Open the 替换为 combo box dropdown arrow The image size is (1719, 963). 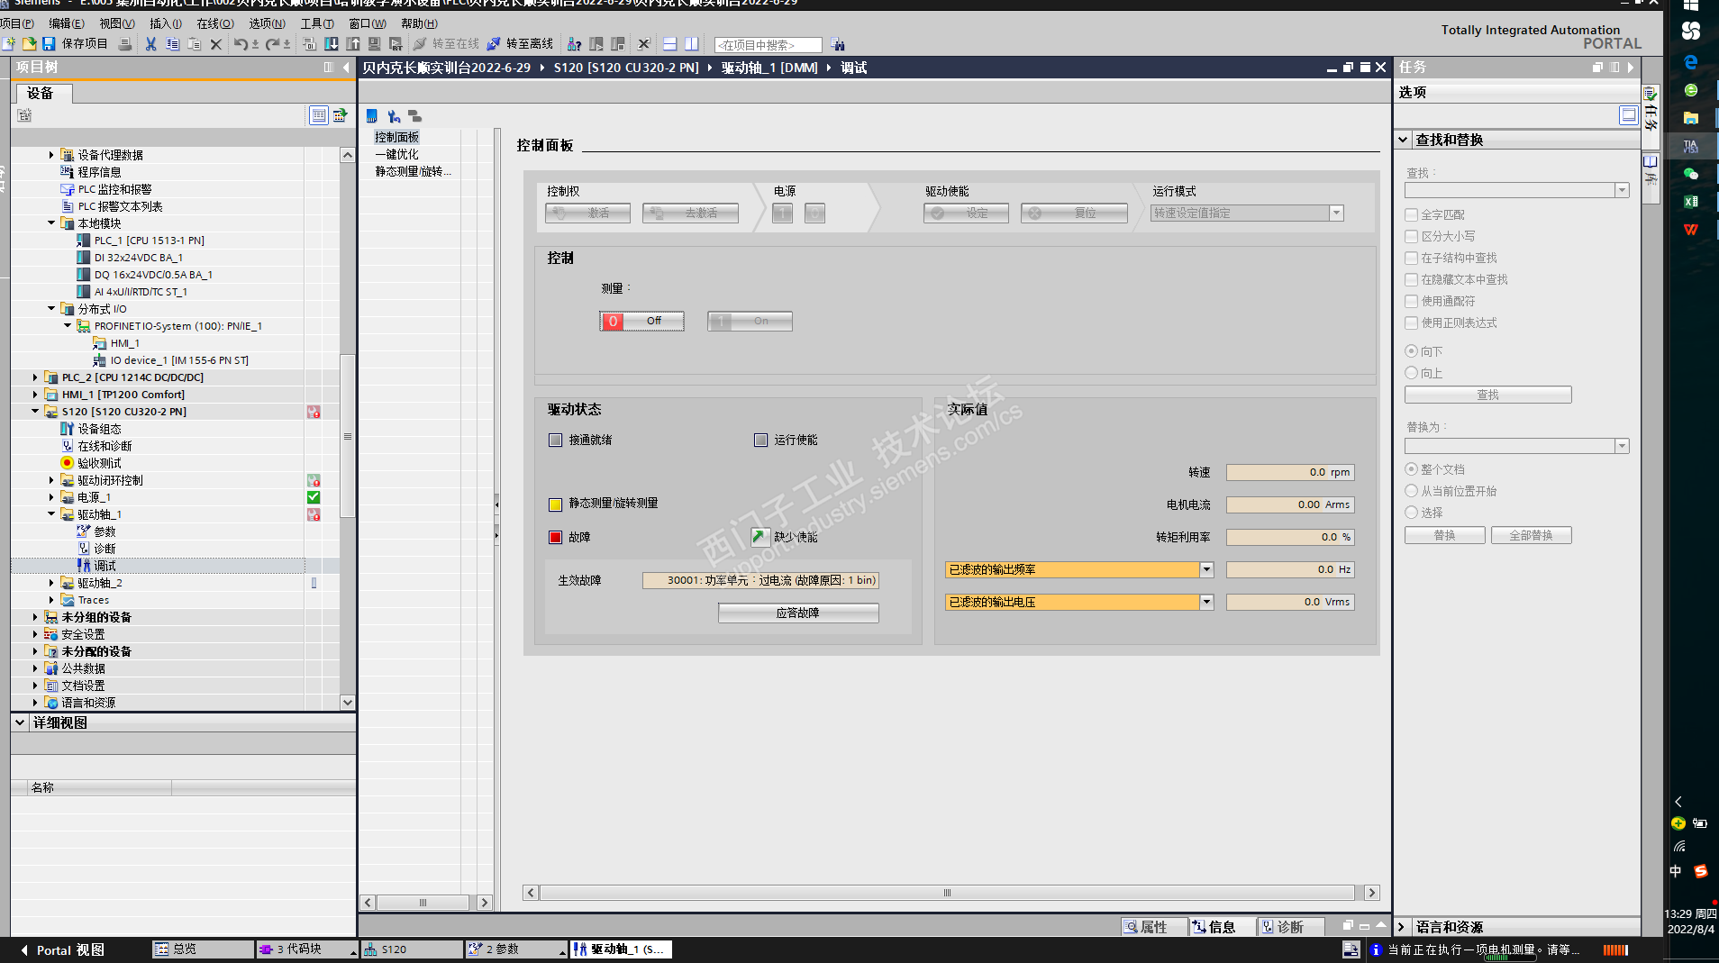[x=1622, y=446]
